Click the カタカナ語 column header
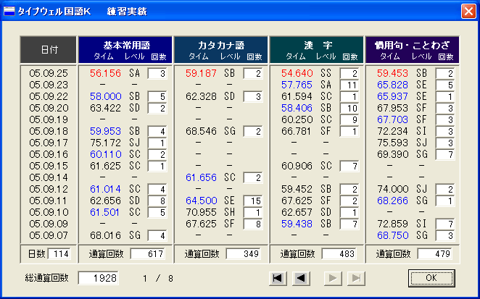The height and width of the screenshot is (299, 480). (x=221, y=50)
